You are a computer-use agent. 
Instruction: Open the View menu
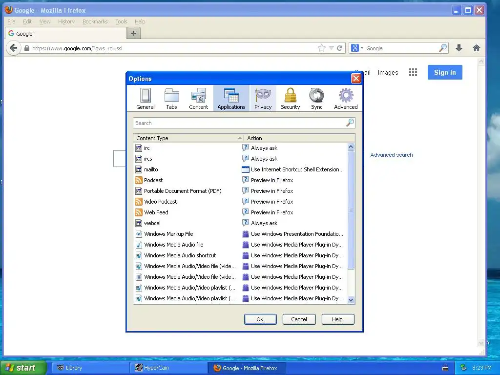45,21
